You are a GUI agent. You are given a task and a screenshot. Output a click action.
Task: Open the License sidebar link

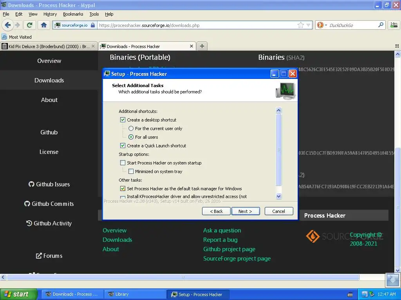(x=49, y=152)
